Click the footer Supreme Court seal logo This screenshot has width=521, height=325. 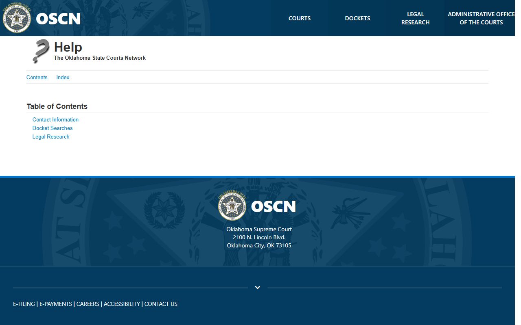pos(232,206)
